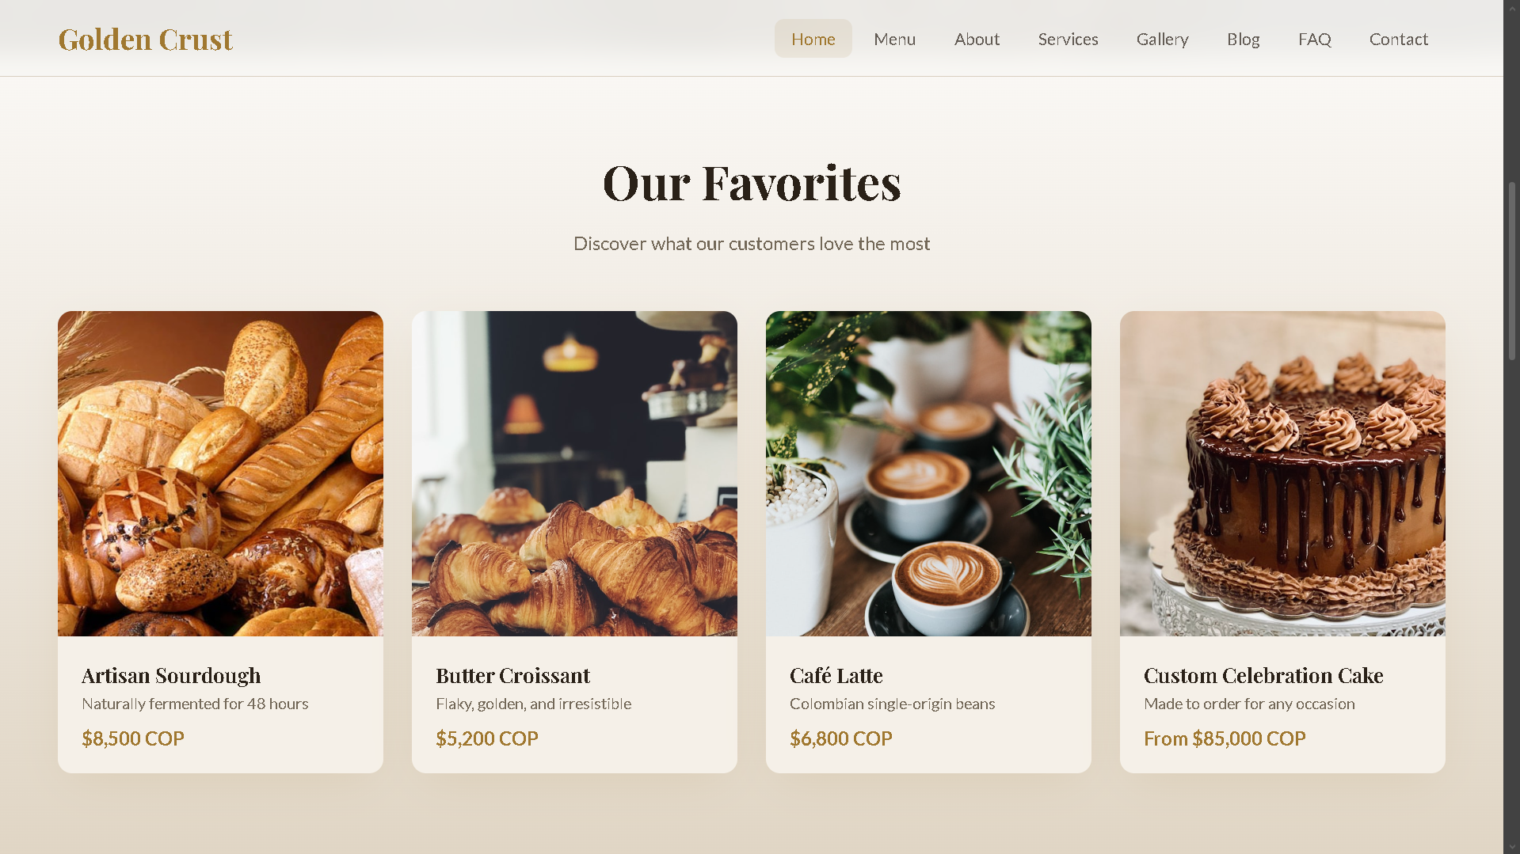Open the Menu navigation link
This screenshot has width=1520, height=854.
click(x=894, y=39)
